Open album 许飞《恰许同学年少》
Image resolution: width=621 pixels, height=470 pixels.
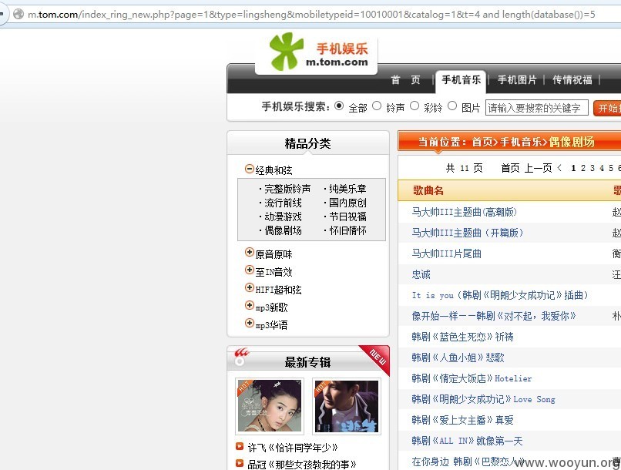(293, 448)
